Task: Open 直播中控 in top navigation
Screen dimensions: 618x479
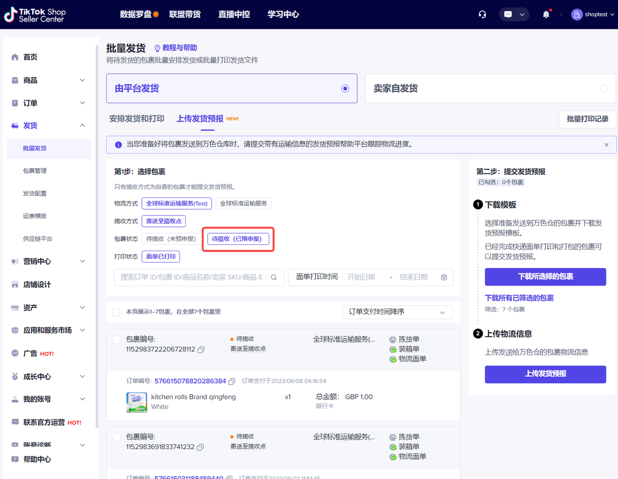Action: [x=234, y=14]
